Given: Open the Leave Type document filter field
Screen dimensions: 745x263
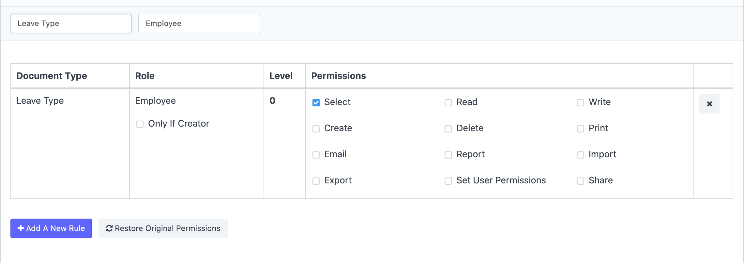Looking at the screenshot, I should (71, 23).
